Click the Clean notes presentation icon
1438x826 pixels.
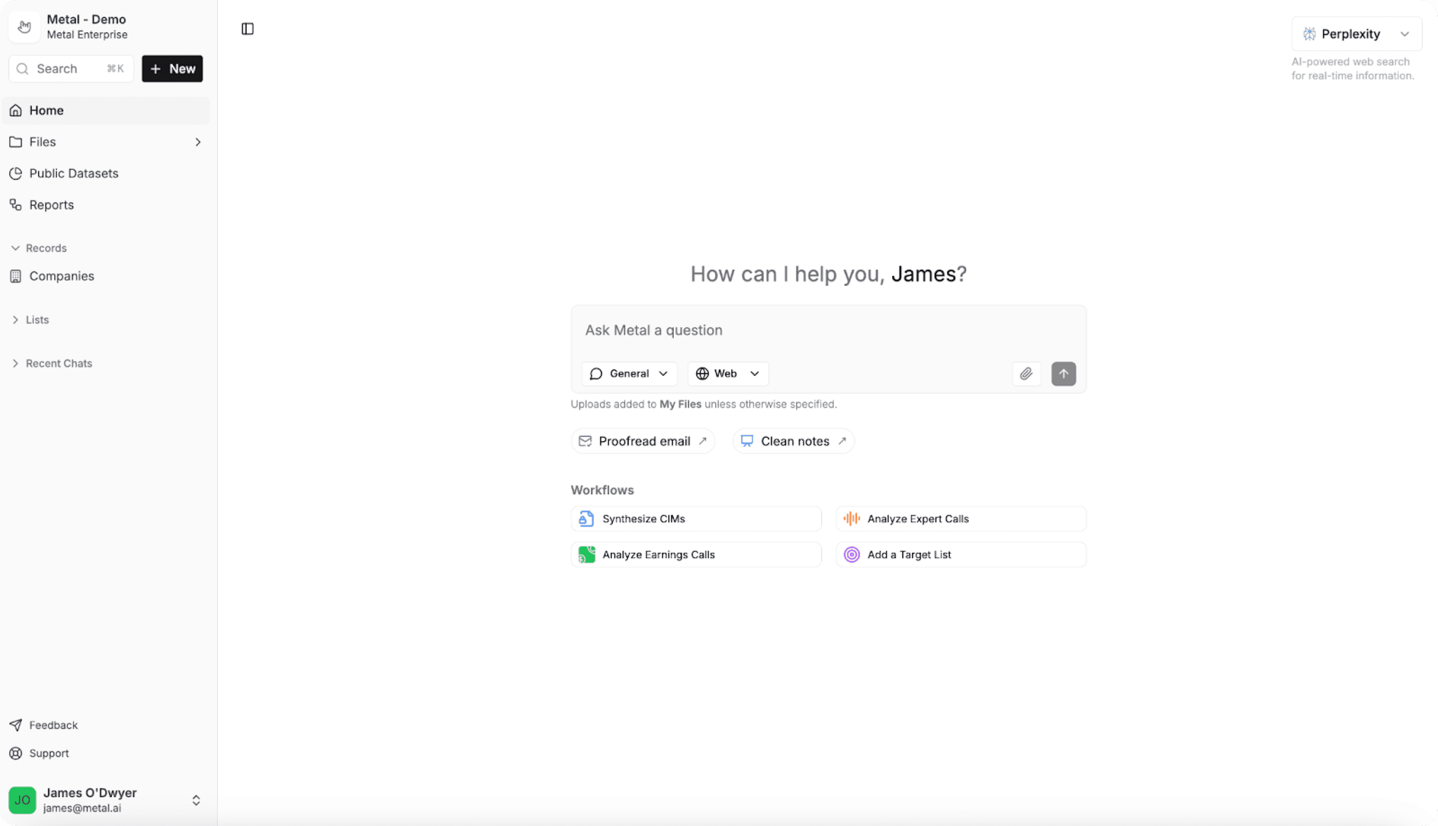click(x=747, y=442)
